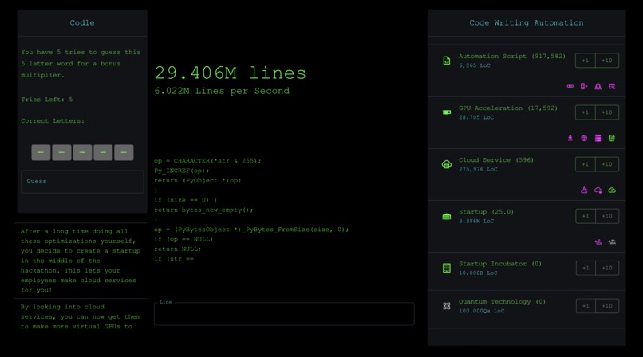Screen dimensions: 643x357
Task: Select the cube upgrade under GPU Acceleration
Action: [x=584, y=138]
